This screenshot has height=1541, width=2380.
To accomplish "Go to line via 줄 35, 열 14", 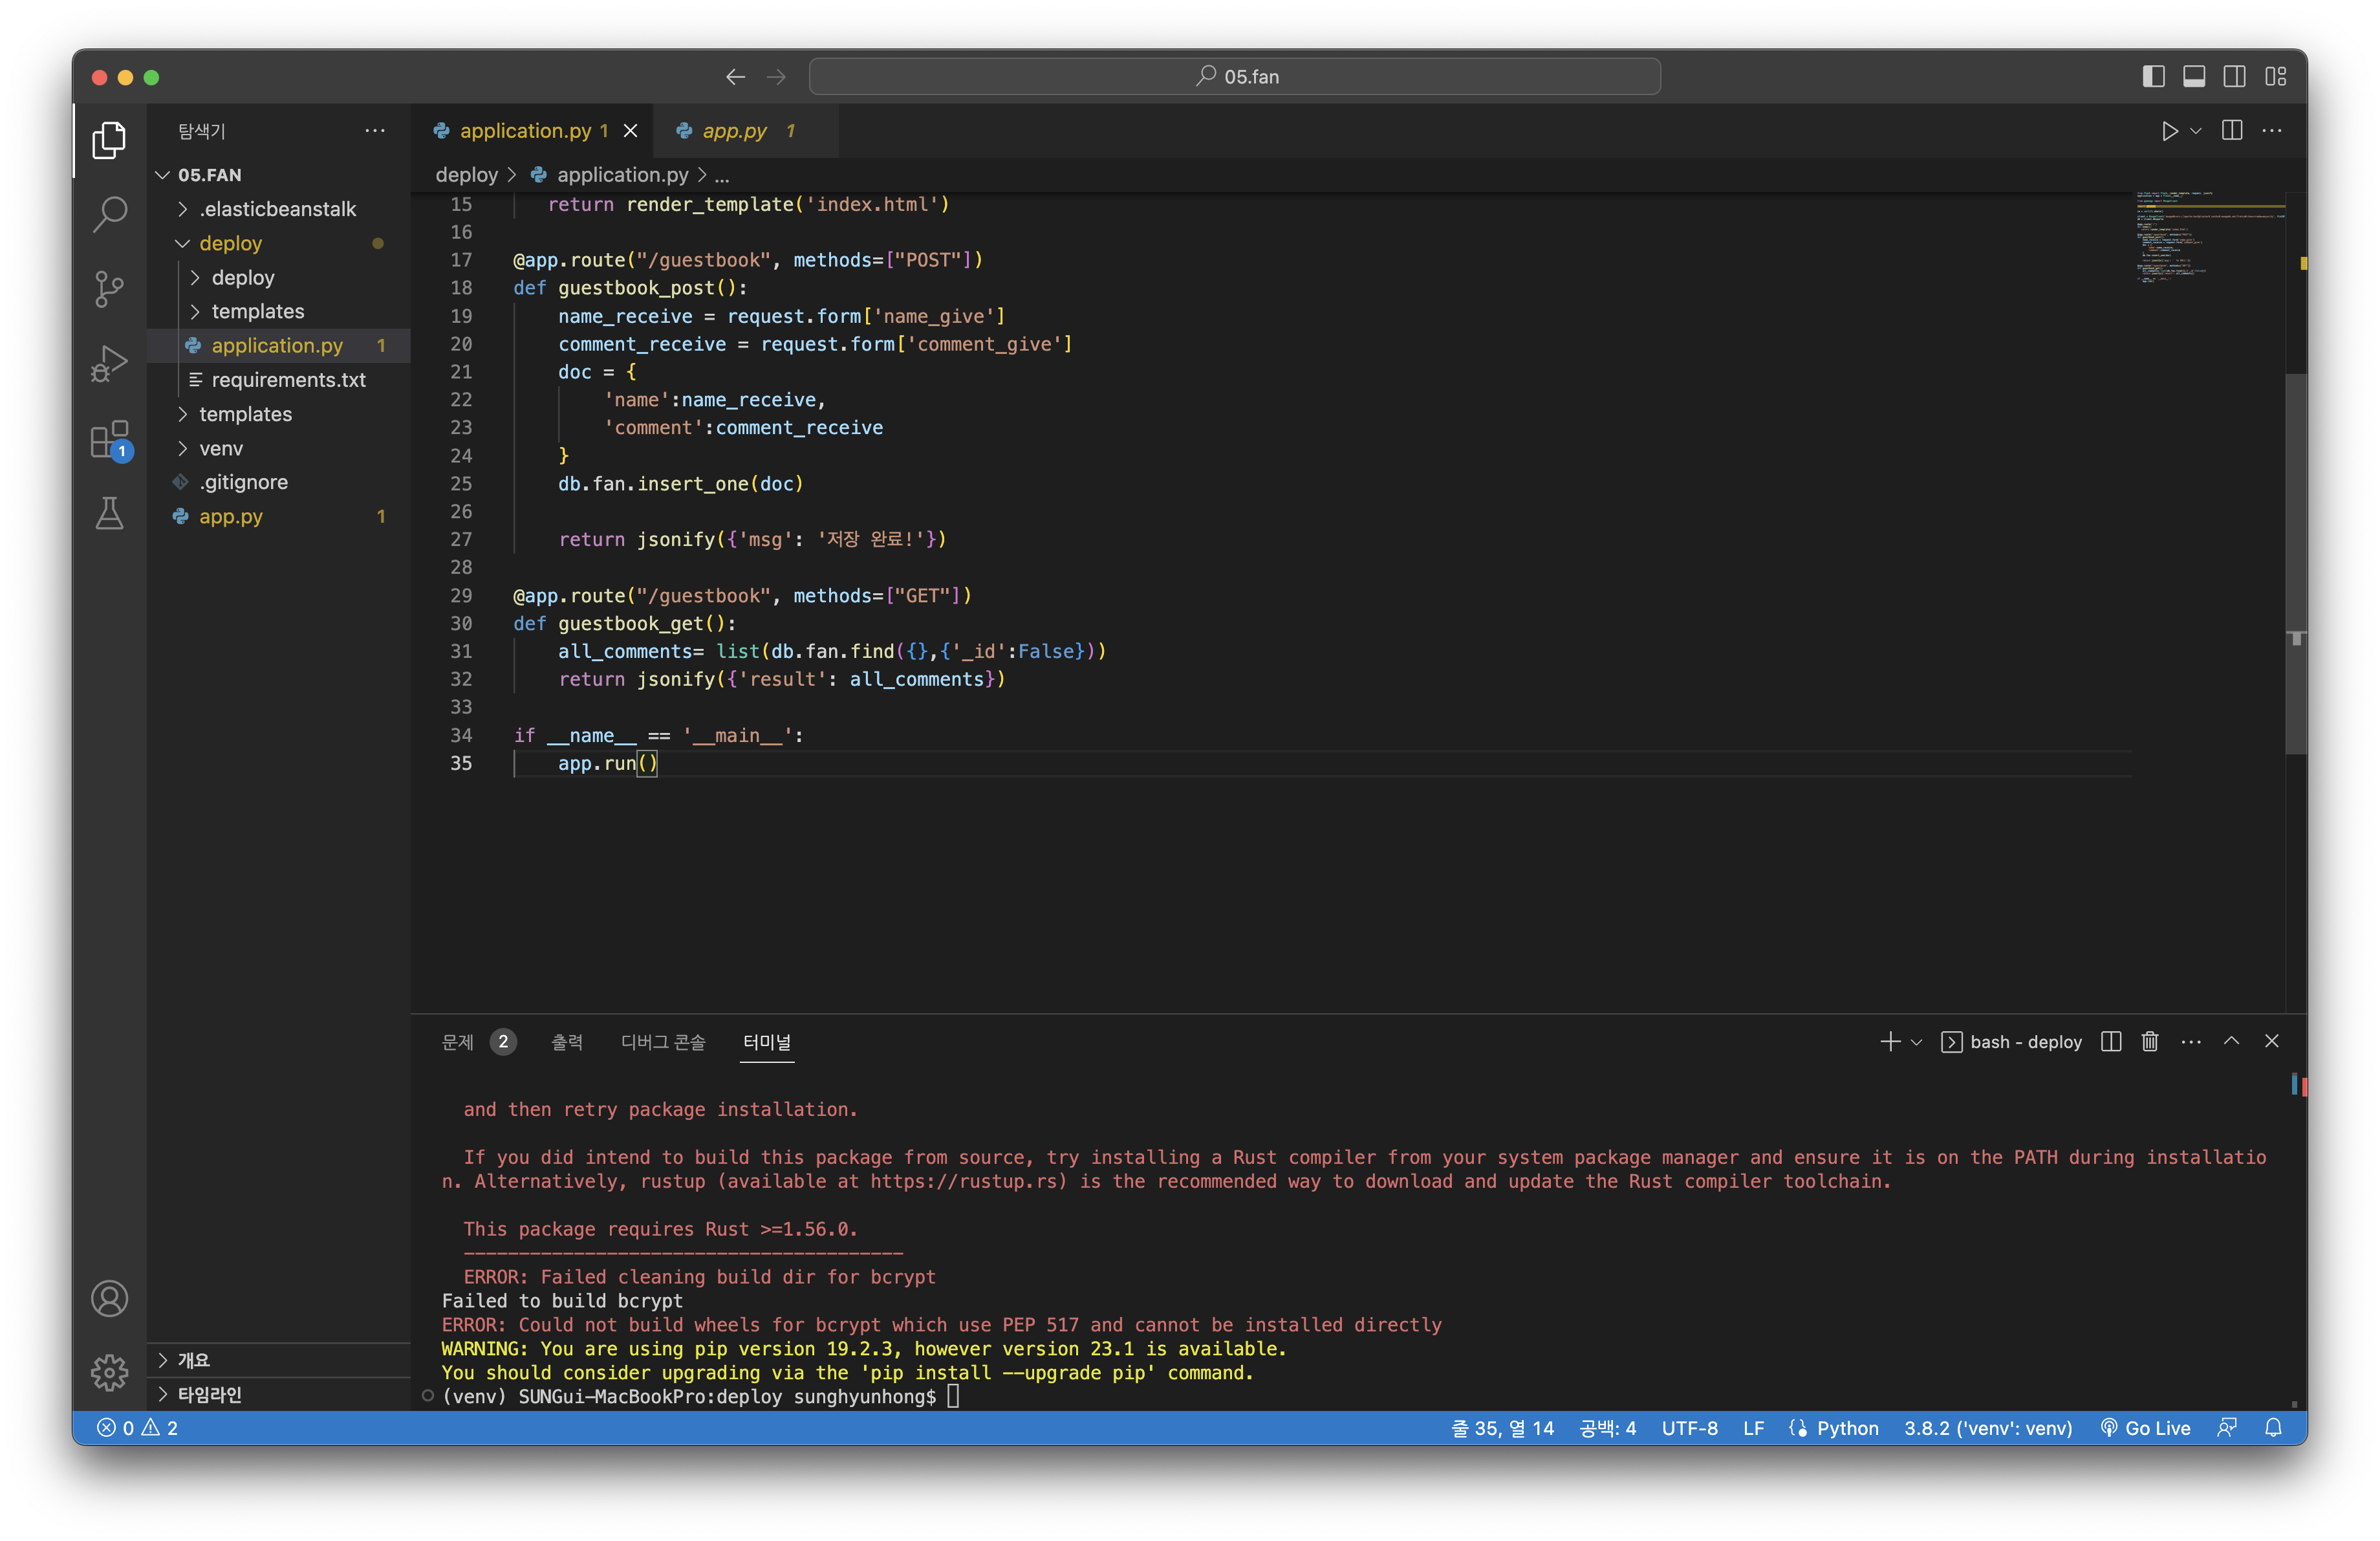I will coord(1502,1428).
